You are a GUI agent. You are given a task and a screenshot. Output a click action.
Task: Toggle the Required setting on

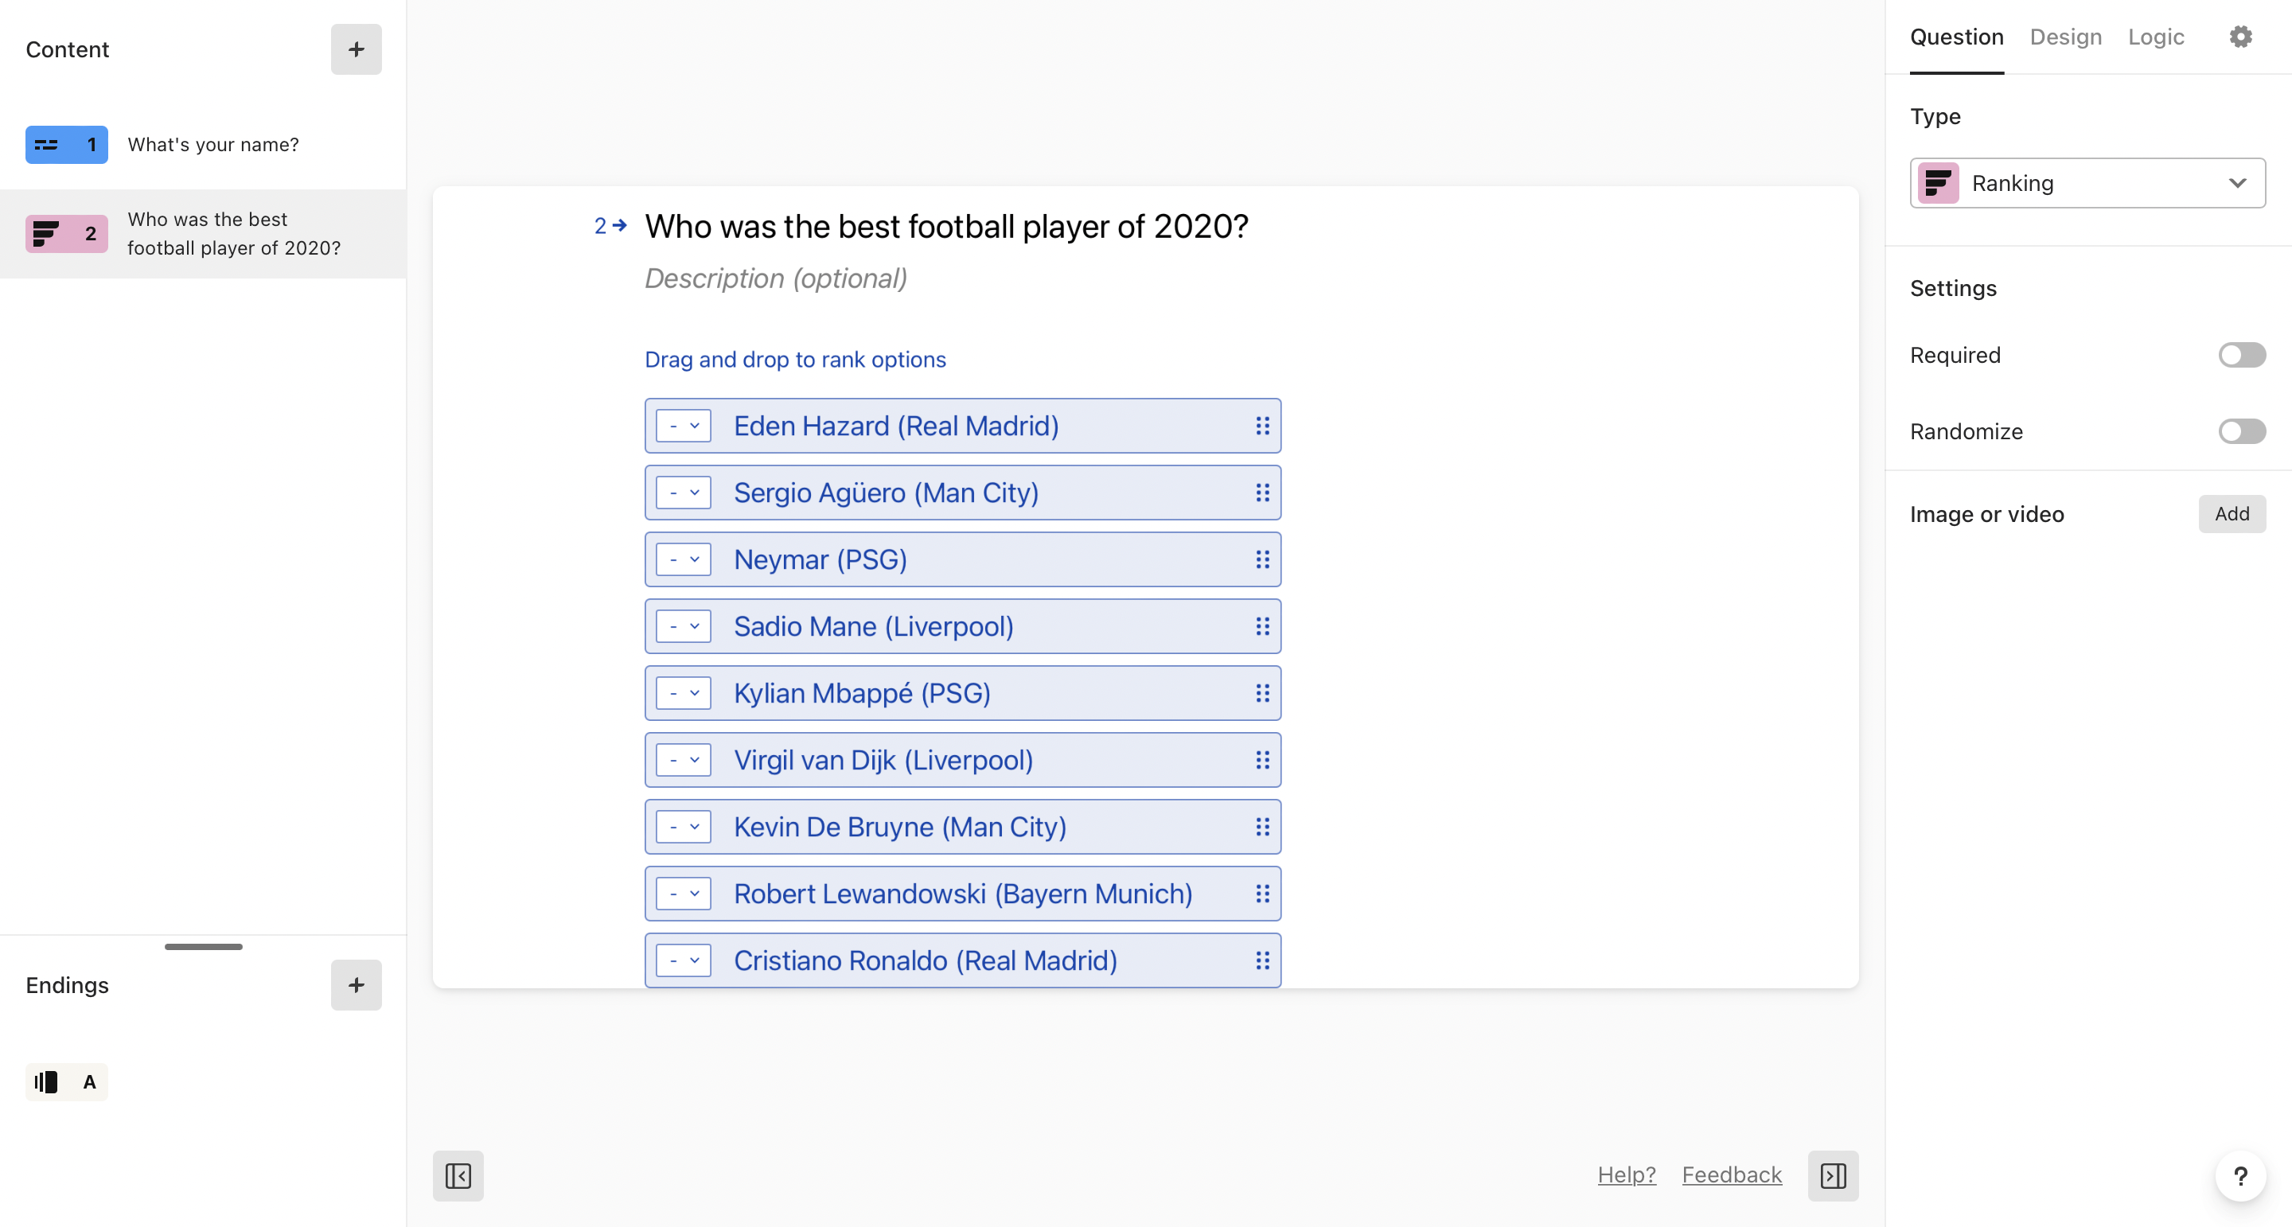pos(2240,354)
